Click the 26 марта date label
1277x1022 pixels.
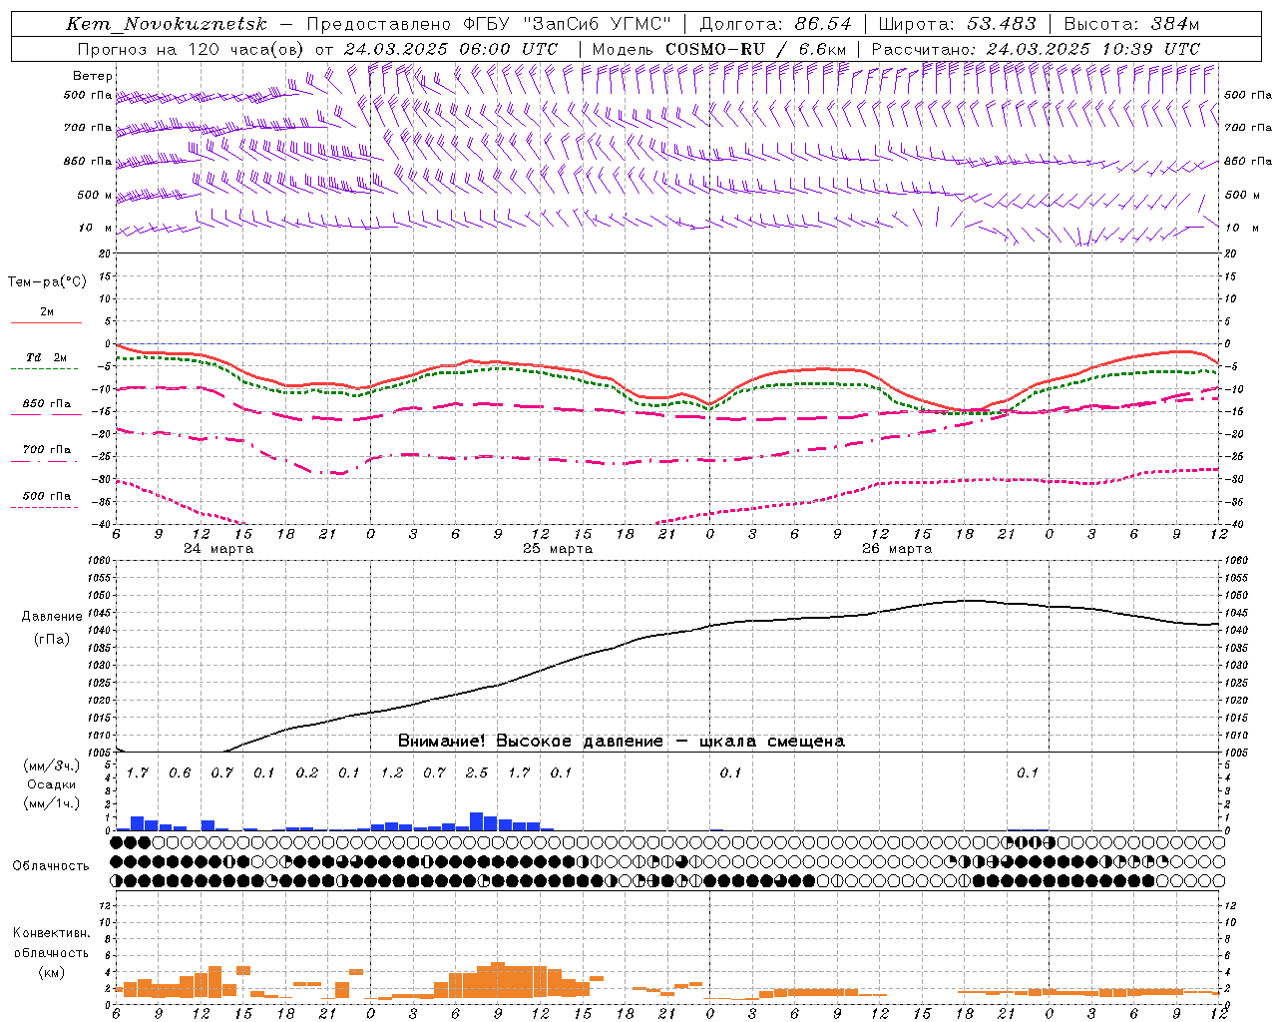coord(897,549)
